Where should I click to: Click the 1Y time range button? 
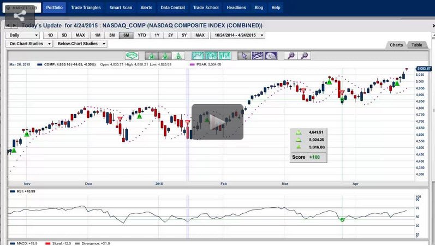click(x=157, y=35)
